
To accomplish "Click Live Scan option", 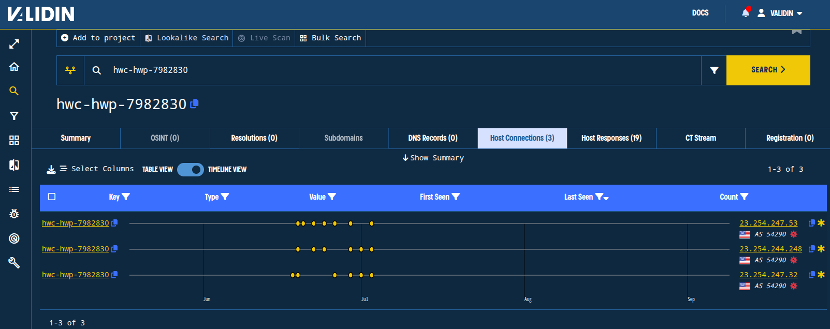I will point(264,38).
